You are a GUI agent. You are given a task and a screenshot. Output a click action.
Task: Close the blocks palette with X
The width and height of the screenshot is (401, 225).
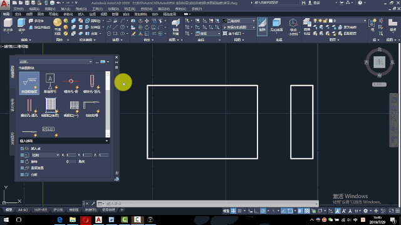pyautogui.click(x=117, y=57)
